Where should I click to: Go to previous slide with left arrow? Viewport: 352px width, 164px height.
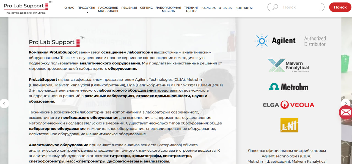pos(4,103)
